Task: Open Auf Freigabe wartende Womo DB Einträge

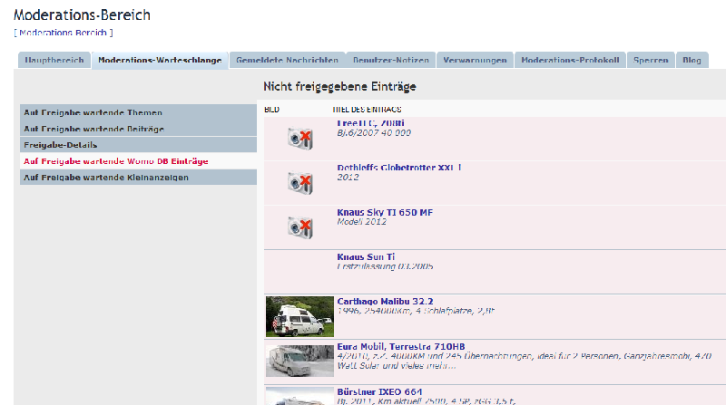Action: click(138, 161)
